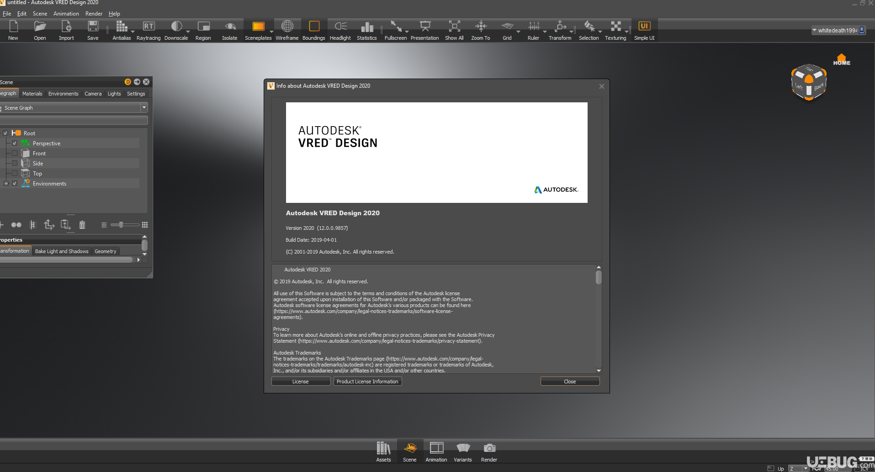This screenshot has height=472, width=875.
Task: Open the Statistics display
Action: point(367,30)
